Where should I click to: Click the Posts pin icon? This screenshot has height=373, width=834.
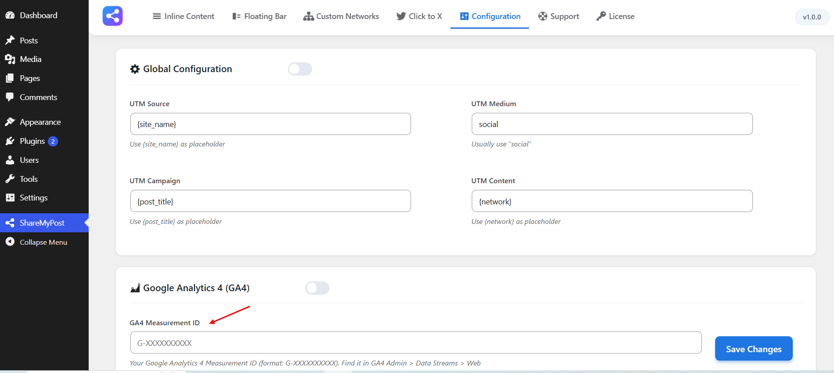point(10,40)
